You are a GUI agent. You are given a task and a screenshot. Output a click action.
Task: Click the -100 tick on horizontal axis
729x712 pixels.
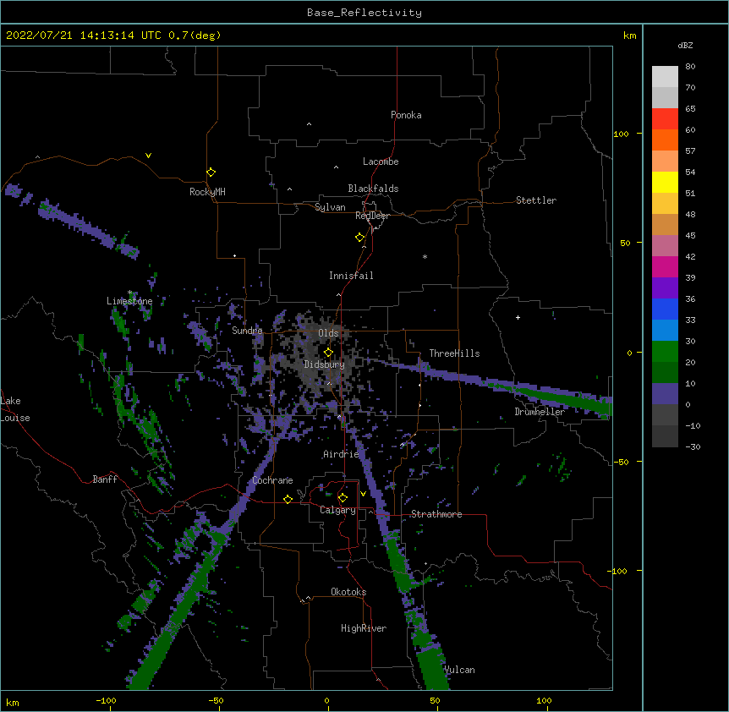(x=106, y=700)
